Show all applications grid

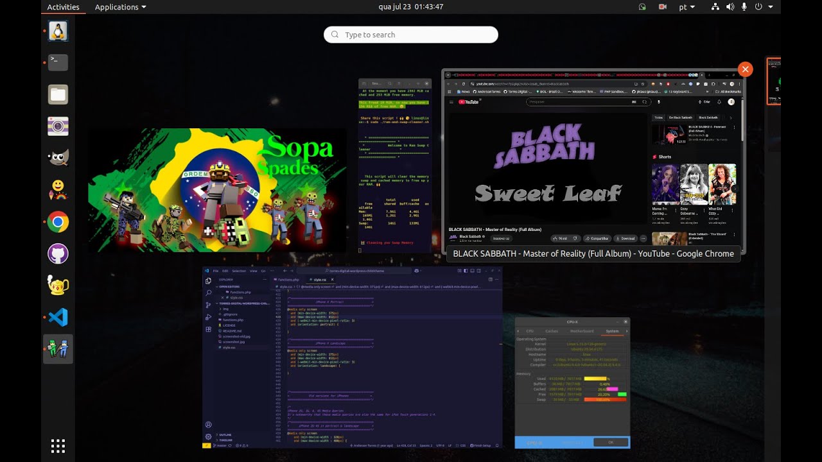pyautogui.click(x=58, y=446)
